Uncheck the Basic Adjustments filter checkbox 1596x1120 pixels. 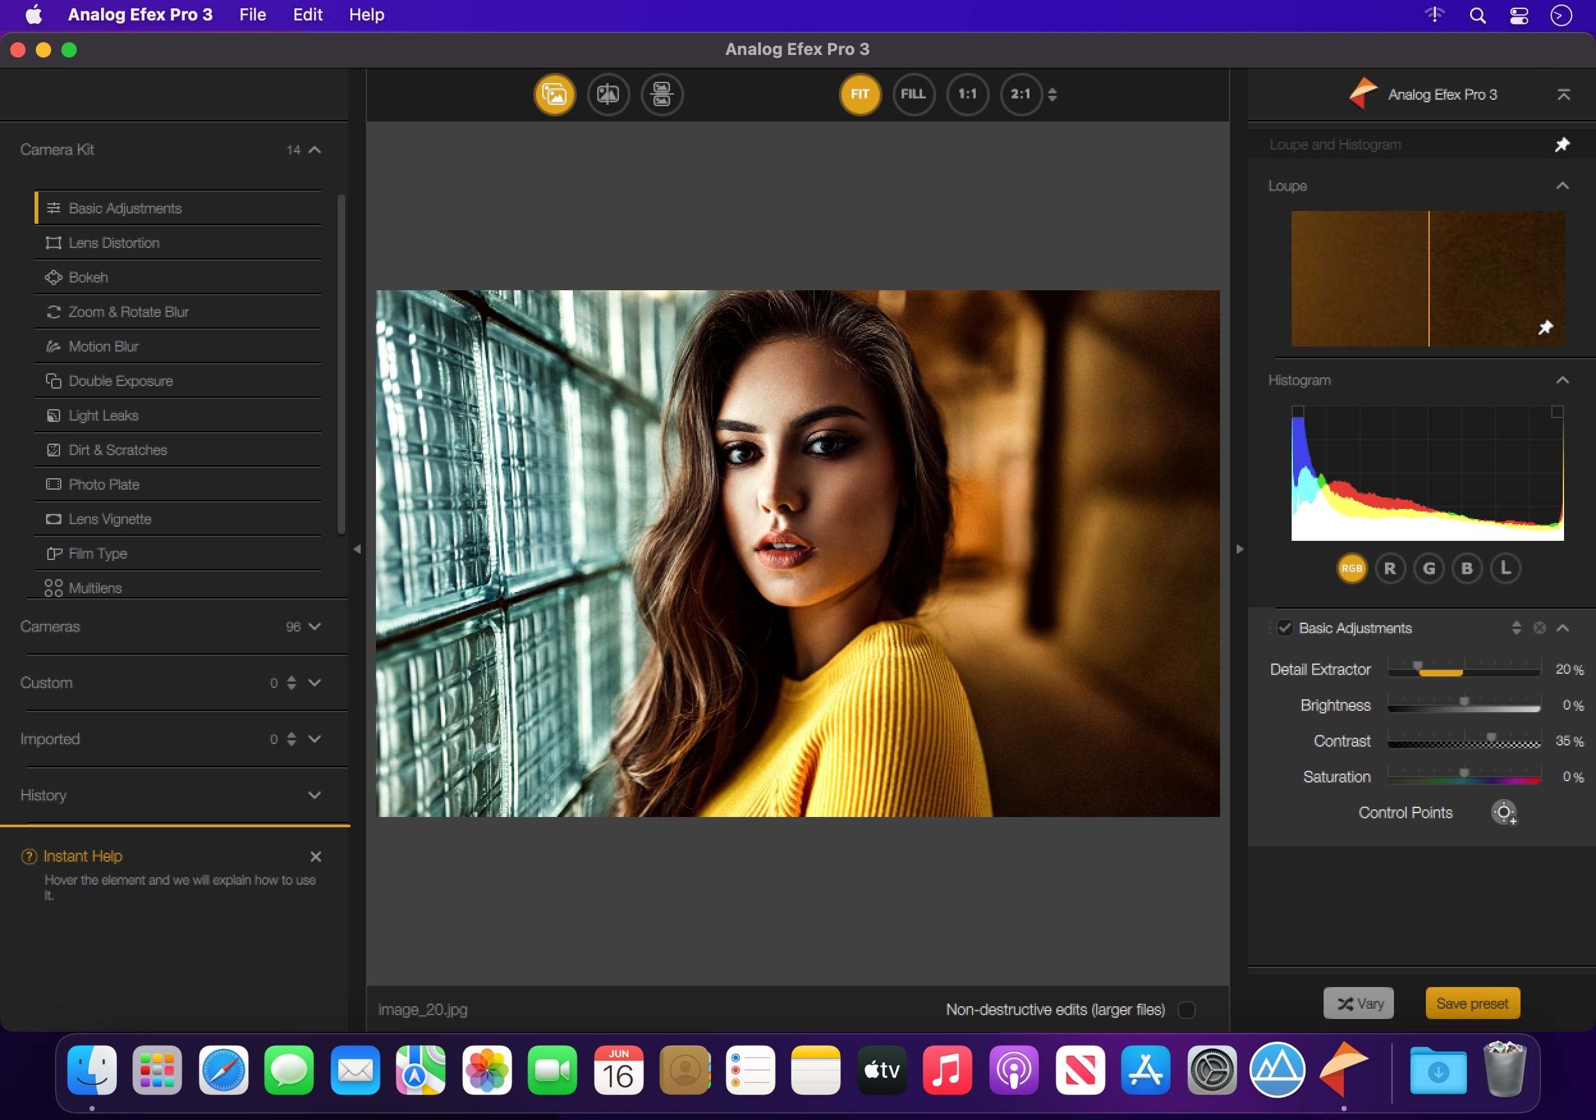(x=1285, y=628)
